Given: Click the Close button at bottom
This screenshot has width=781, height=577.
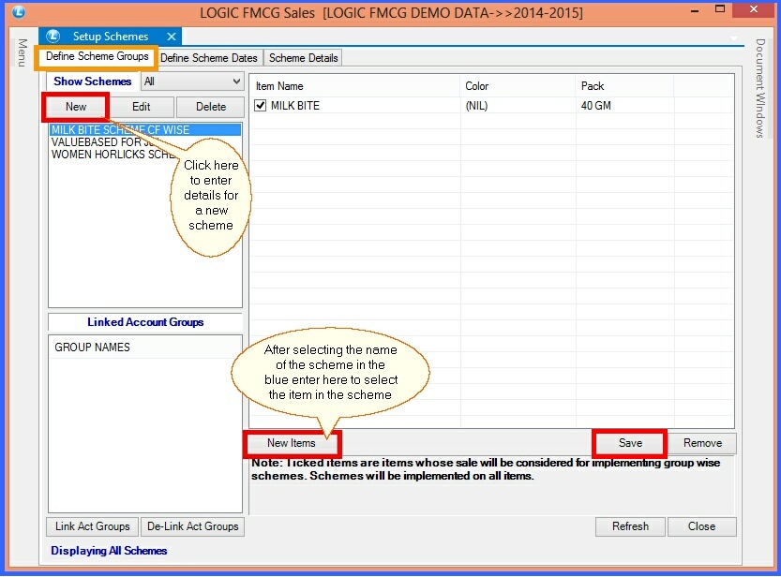Looking at the screenshot, I should click(701, 526).
